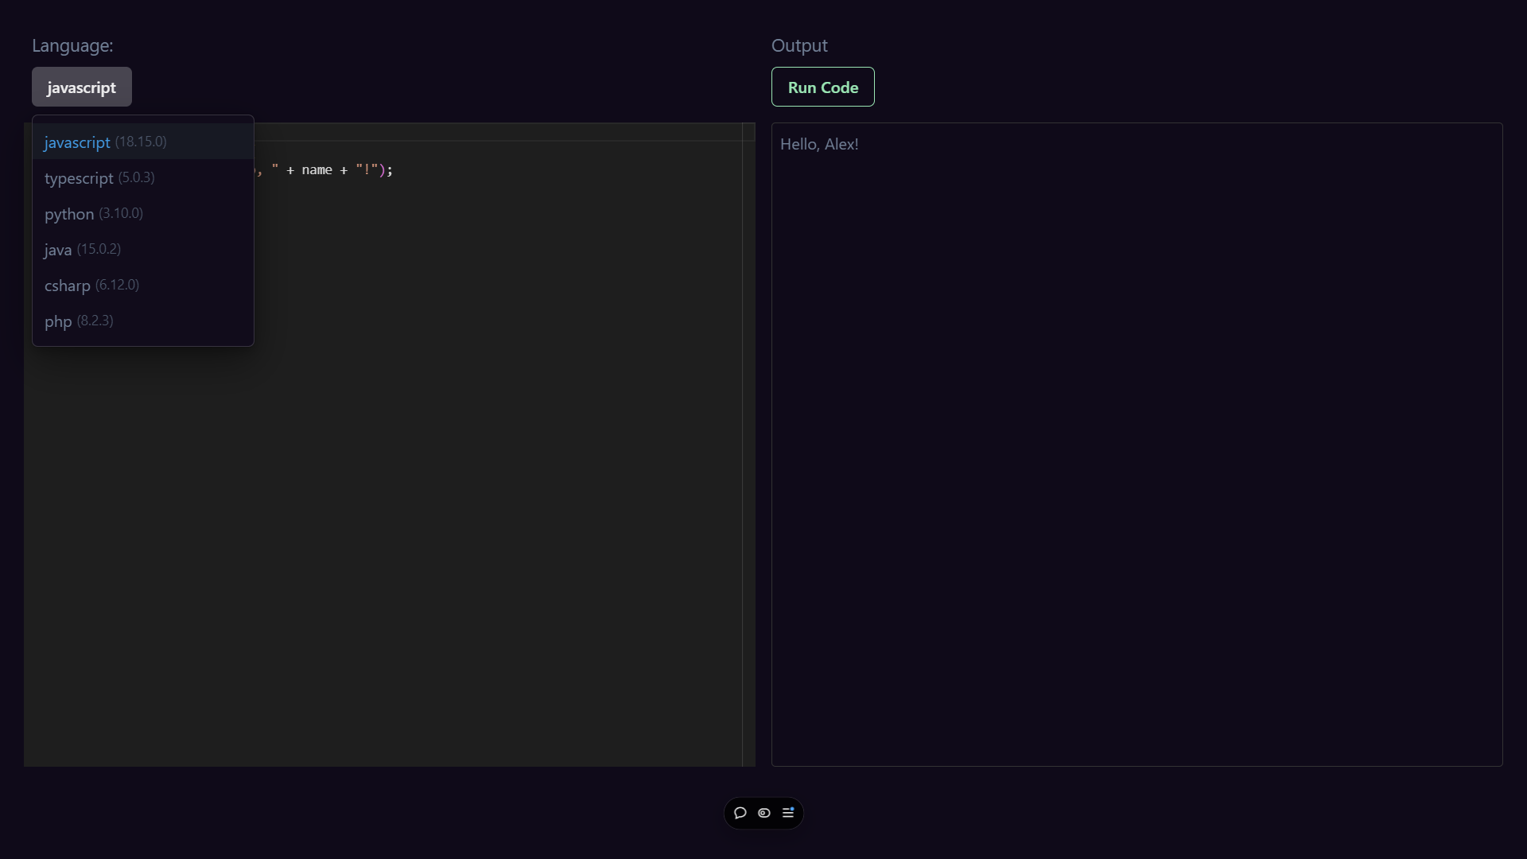Select javascript (18.15.0) from the list
The height and width of the screenshot is (859, 1527).
143,142
